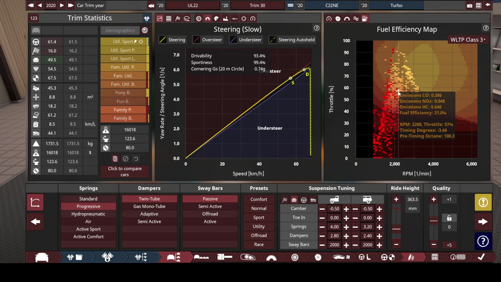Image resolution: width=501 pixels, height=282 pixels.
Task: Click the Click to compare cars button
Action: [125, 172]
